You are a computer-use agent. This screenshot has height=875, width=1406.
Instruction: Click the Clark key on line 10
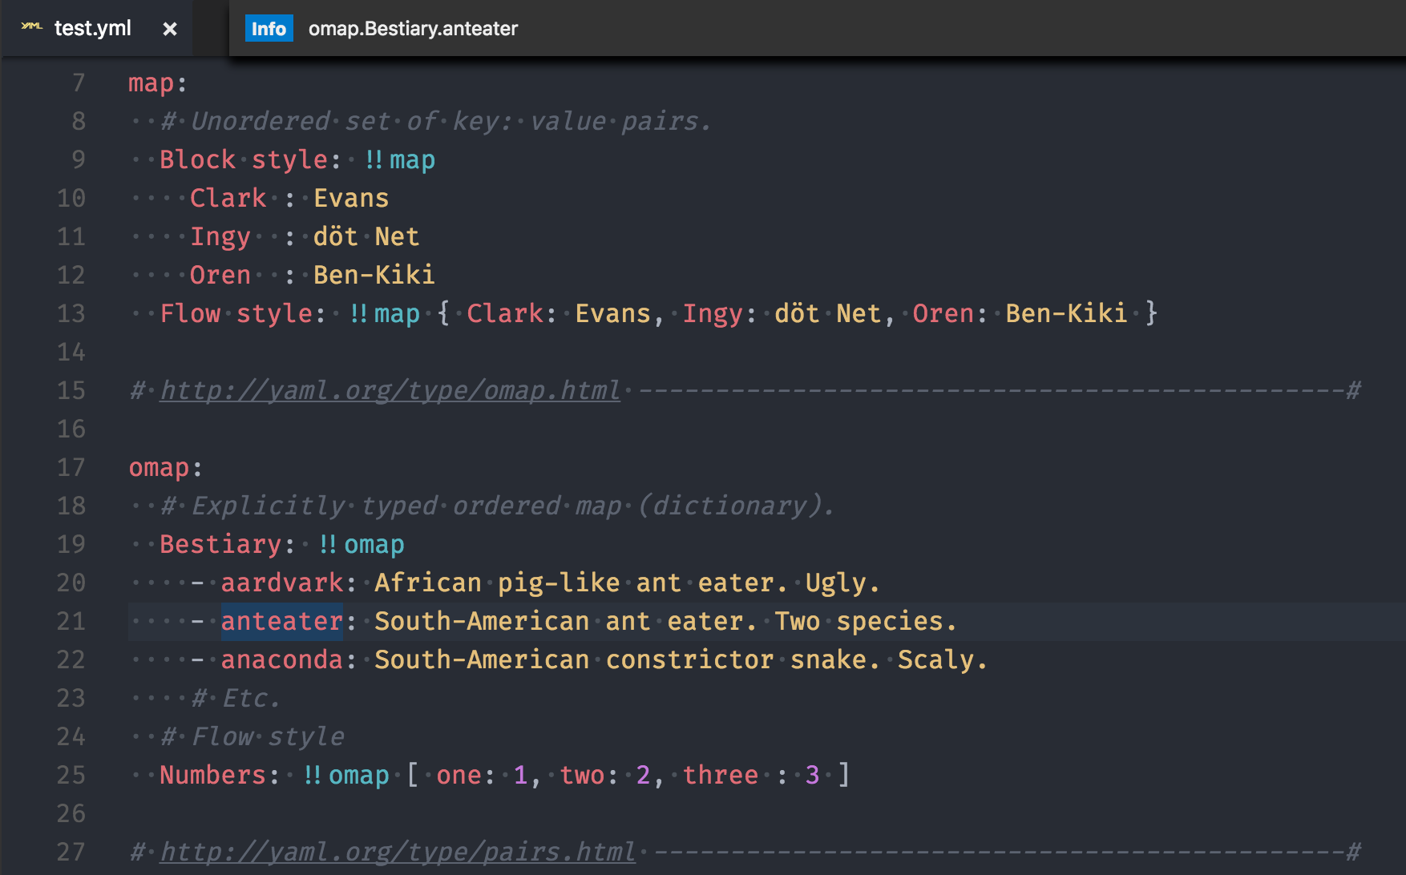(228, 198)
